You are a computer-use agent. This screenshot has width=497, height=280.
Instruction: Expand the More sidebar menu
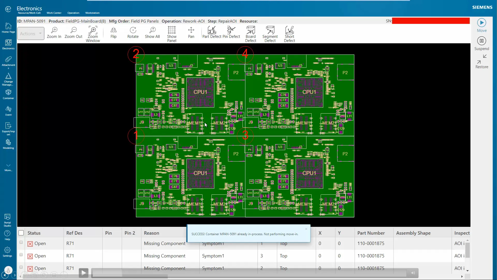pos(8,167)
